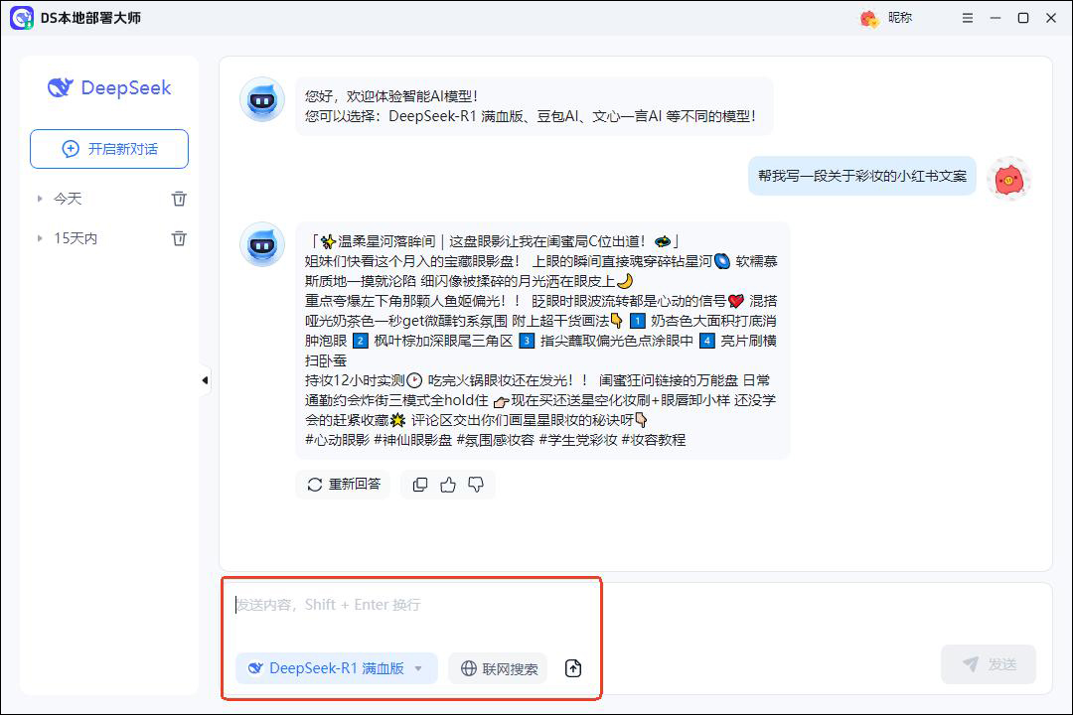
Task: Give thumbs down to the reply
Action: (476, 485)
